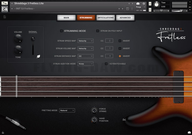192x135 pixels.
Task: Enable the Keyswitchable checkbox
Action: coord(106,64)
